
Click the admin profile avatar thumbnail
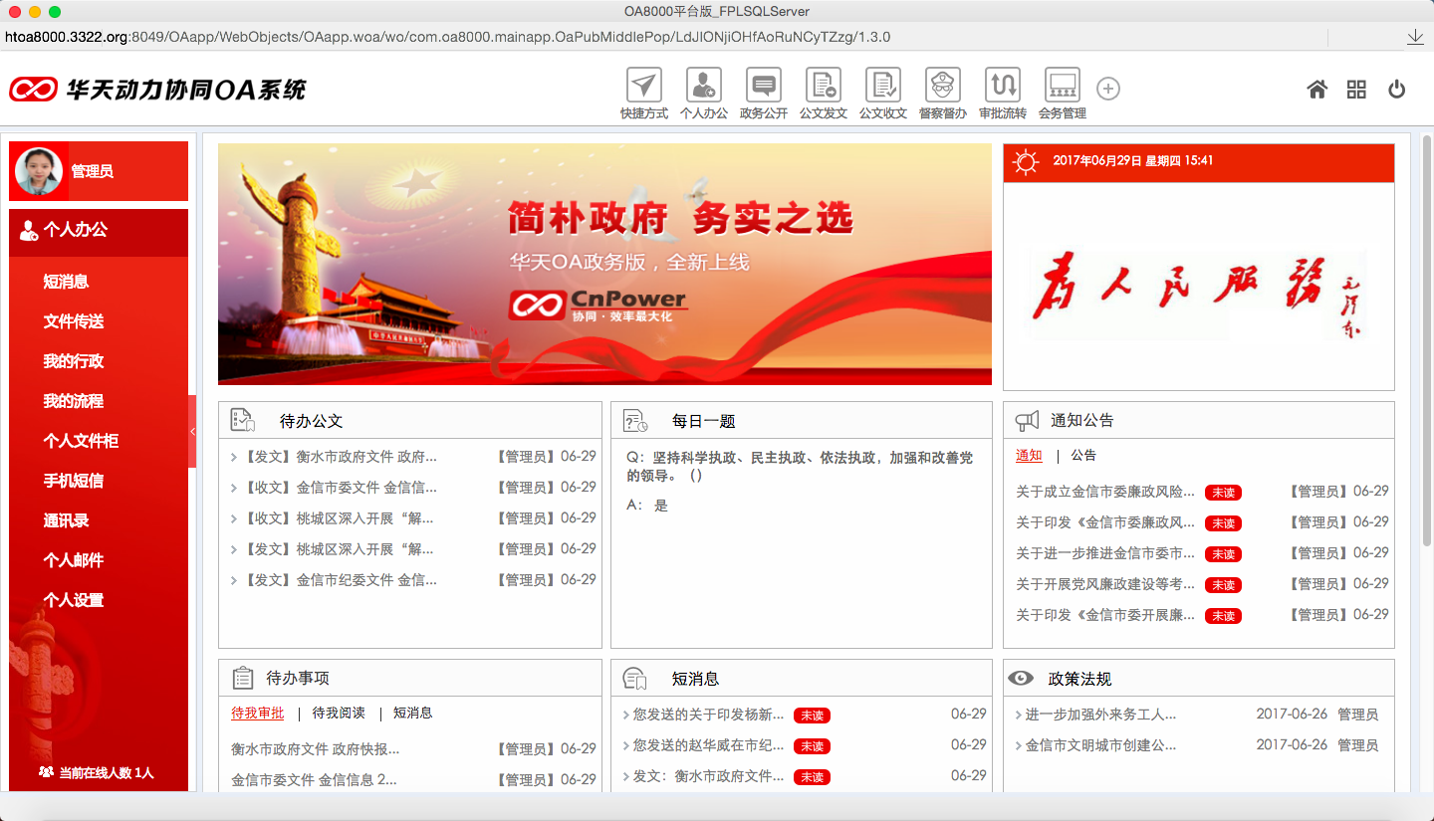click(x=38, y=170)
